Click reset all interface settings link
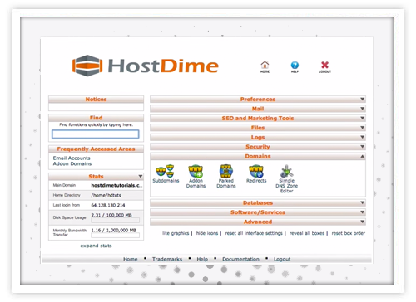The width and height of the screenshot is (416, 302). coord(254,233)
